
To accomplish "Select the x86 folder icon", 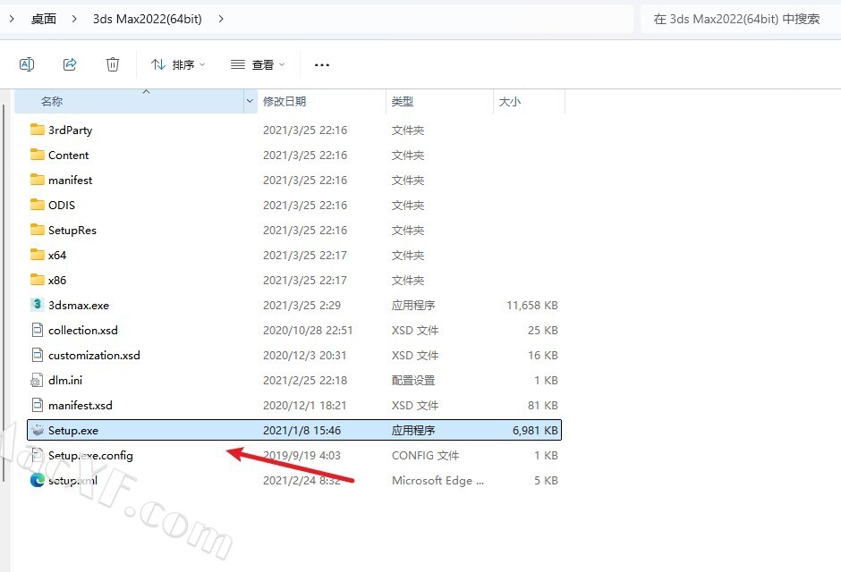I will click(x=38, y=280).
